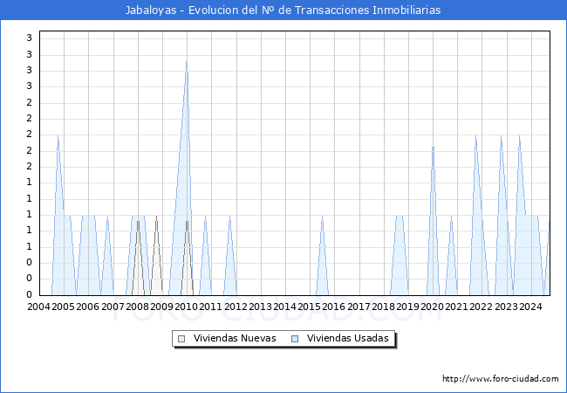Click the 2015 x-axis label
The height and width of the screenshot is (393, 567).
[309, 307]
